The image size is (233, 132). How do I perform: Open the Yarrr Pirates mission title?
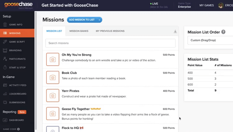click(71, 91)
